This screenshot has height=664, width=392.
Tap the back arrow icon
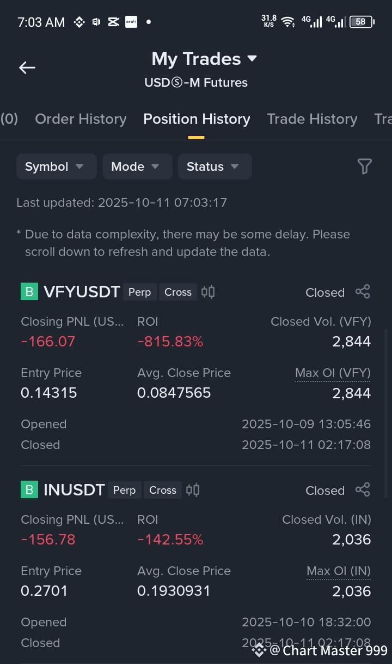click(27, 68)
